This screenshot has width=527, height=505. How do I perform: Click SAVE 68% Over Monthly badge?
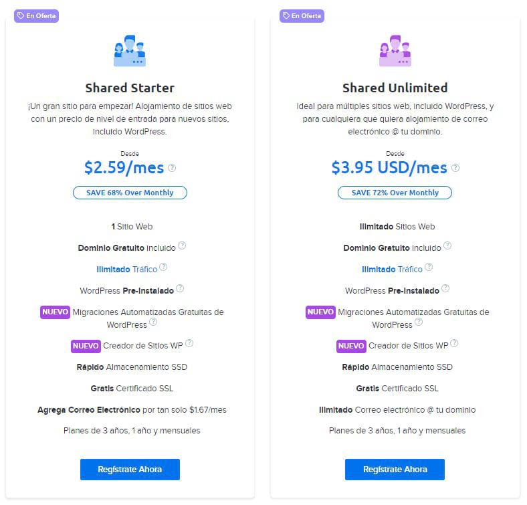click(x=130, y=193)
